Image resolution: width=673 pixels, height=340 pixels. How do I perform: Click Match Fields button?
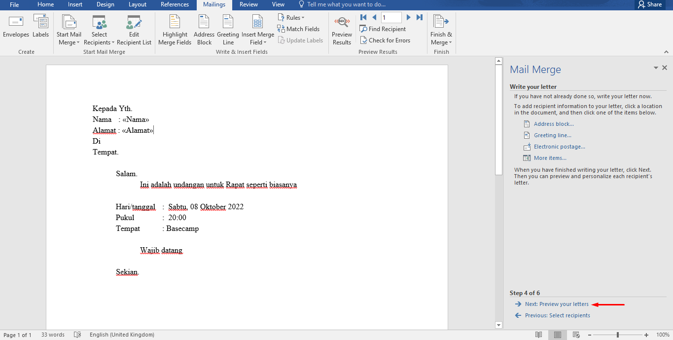298,29
